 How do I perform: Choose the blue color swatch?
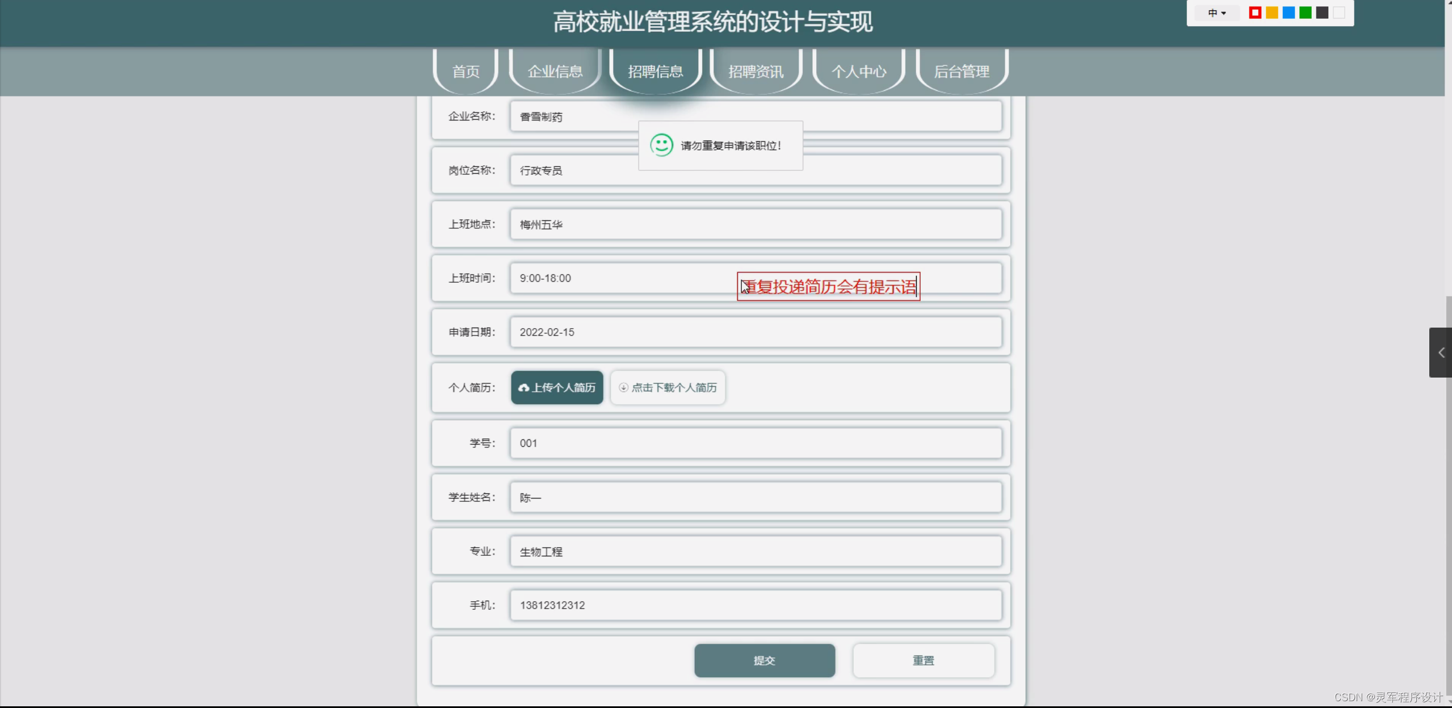(1289, 13)
